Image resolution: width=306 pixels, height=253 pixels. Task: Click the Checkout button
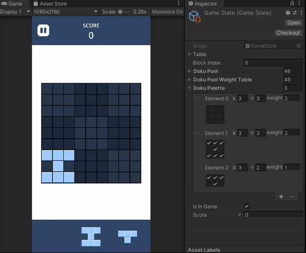tap(288, 33)
